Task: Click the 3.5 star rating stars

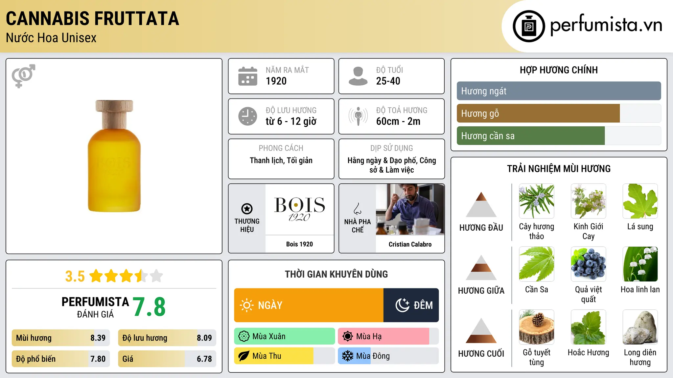Action: coord(126,276)
